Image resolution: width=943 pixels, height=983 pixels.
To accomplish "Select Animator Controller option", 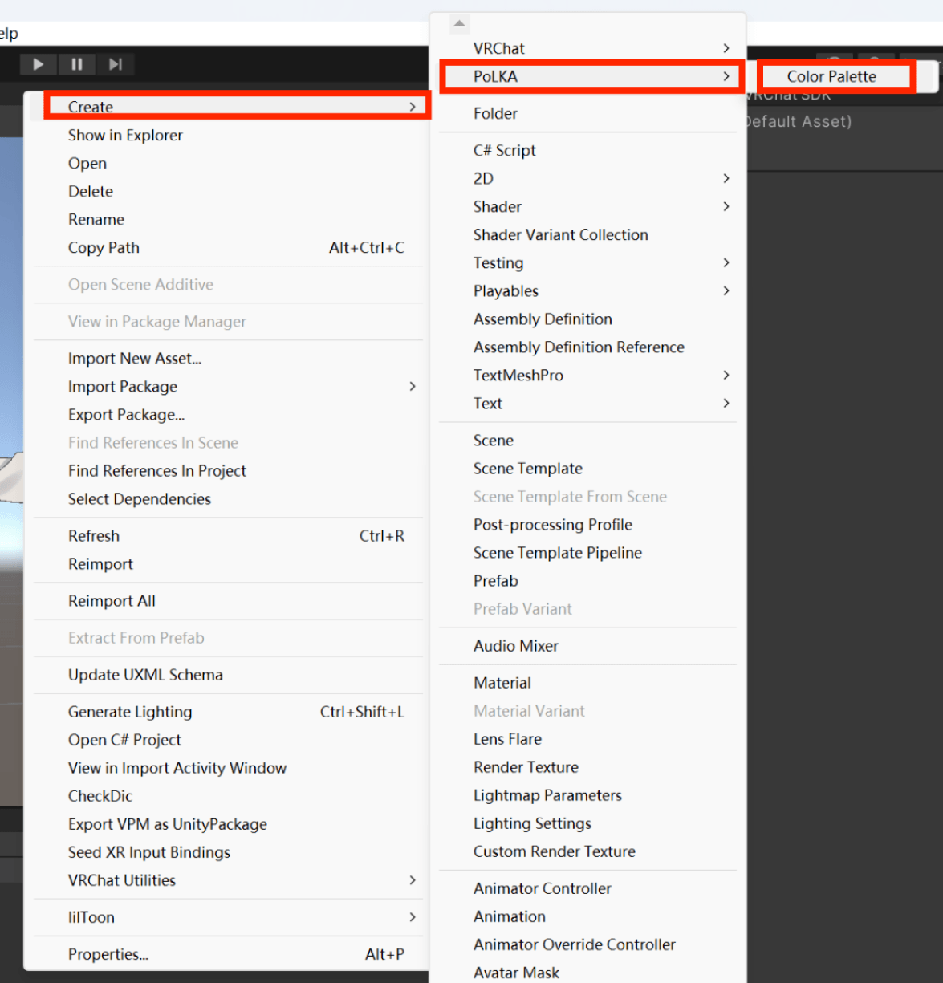I will click(542, 888).
